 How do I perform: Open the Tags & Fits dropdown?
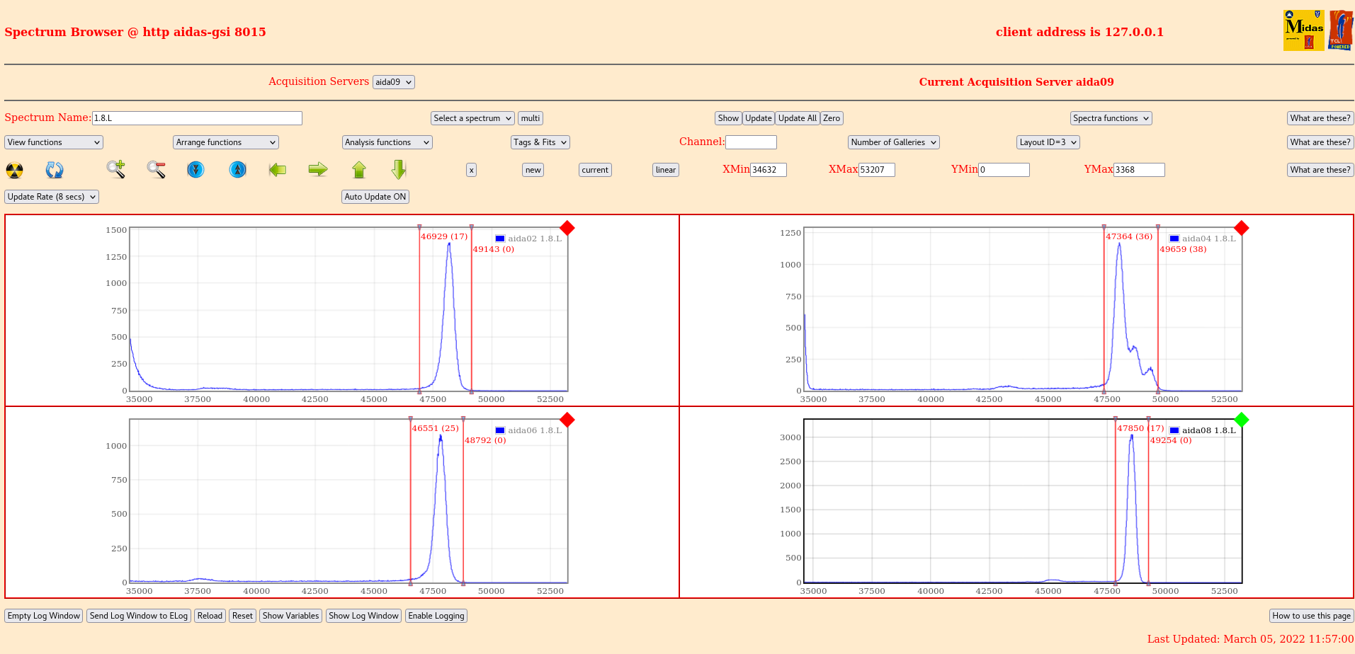[540, 142]
